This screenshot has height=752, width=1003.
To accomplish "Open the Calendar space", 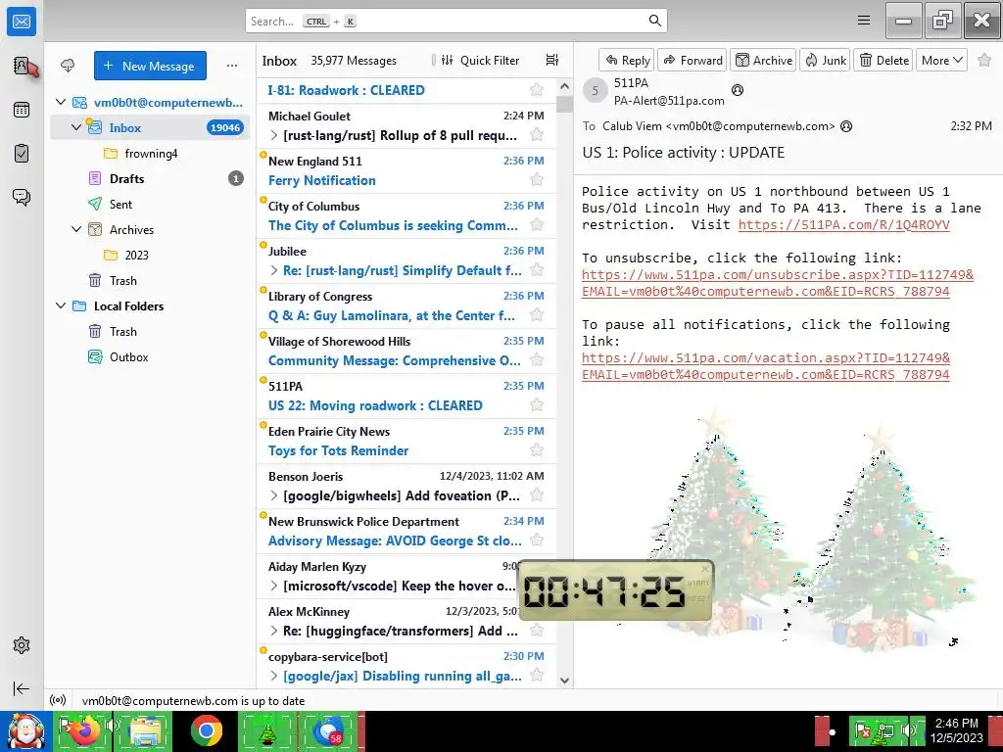I will 22,110.
